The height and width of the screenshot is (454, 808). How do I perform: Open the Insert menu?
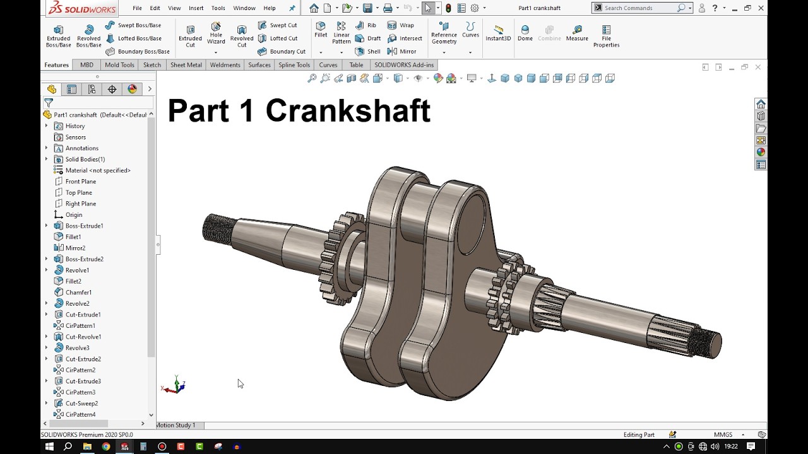coord(196,8)
